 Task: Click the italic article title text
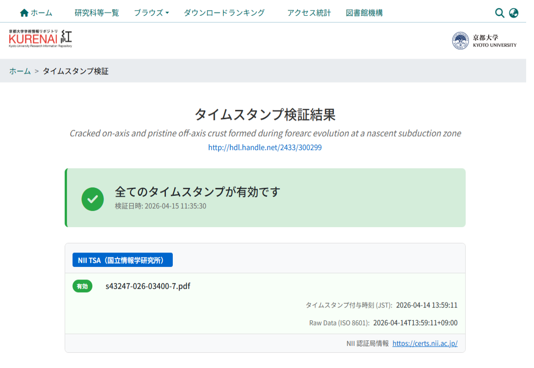pyautogui.click(x=265, y=133)
